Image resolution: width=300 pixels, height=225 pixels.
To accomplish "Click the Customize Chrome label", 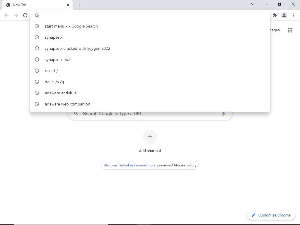I will (x=274, y=215).
